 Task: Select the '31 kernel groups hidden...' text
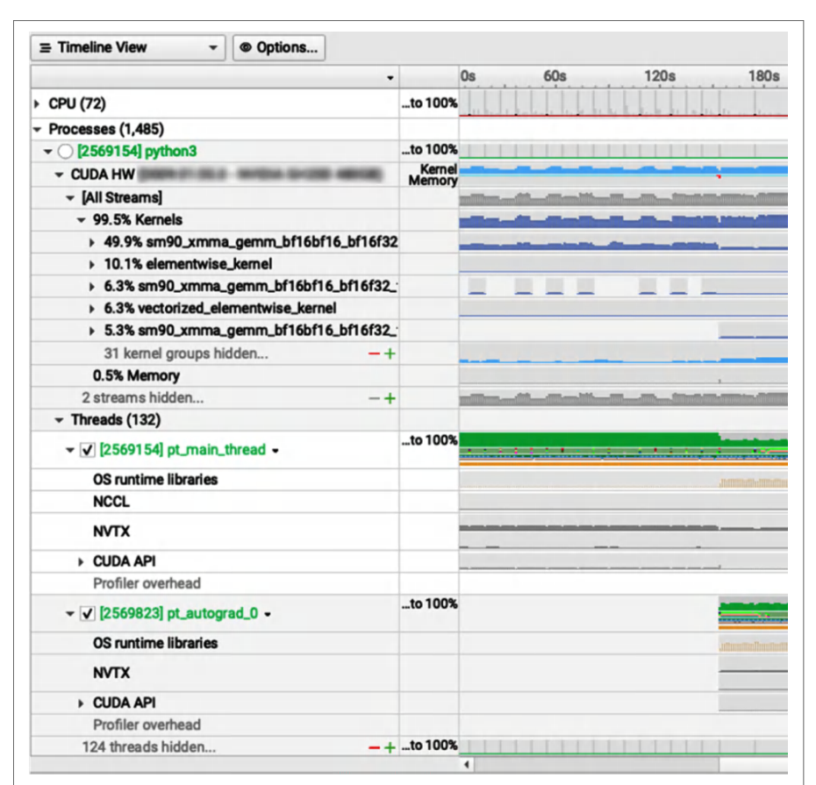(x=186, y=353)
